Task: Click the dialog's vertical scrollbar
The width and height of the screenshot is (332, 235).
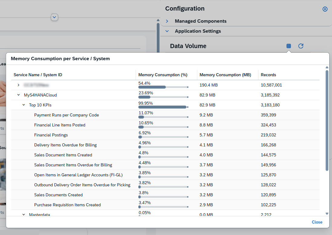Action: pos(327,121)
